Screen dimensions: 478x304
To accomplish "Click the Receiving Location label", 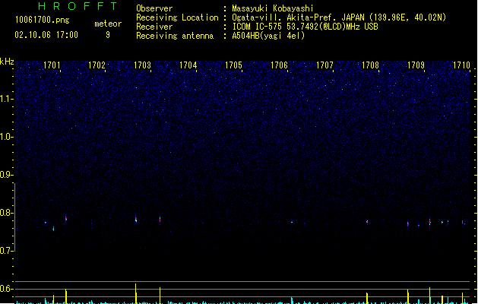I will tap(177, 17).
